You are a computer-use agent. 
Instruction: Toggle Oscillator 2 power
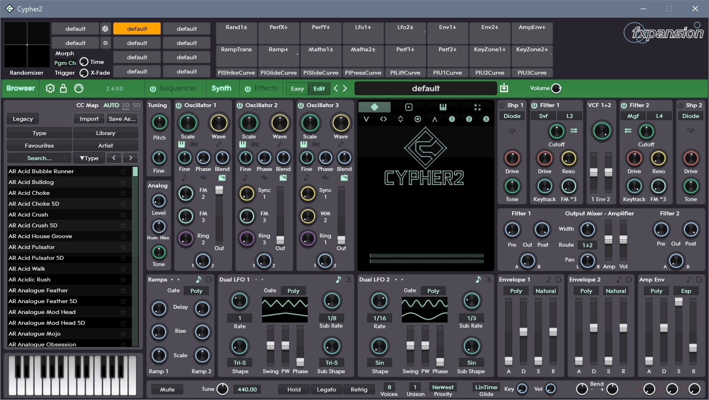pyautogui.click(x=240, y=105)
